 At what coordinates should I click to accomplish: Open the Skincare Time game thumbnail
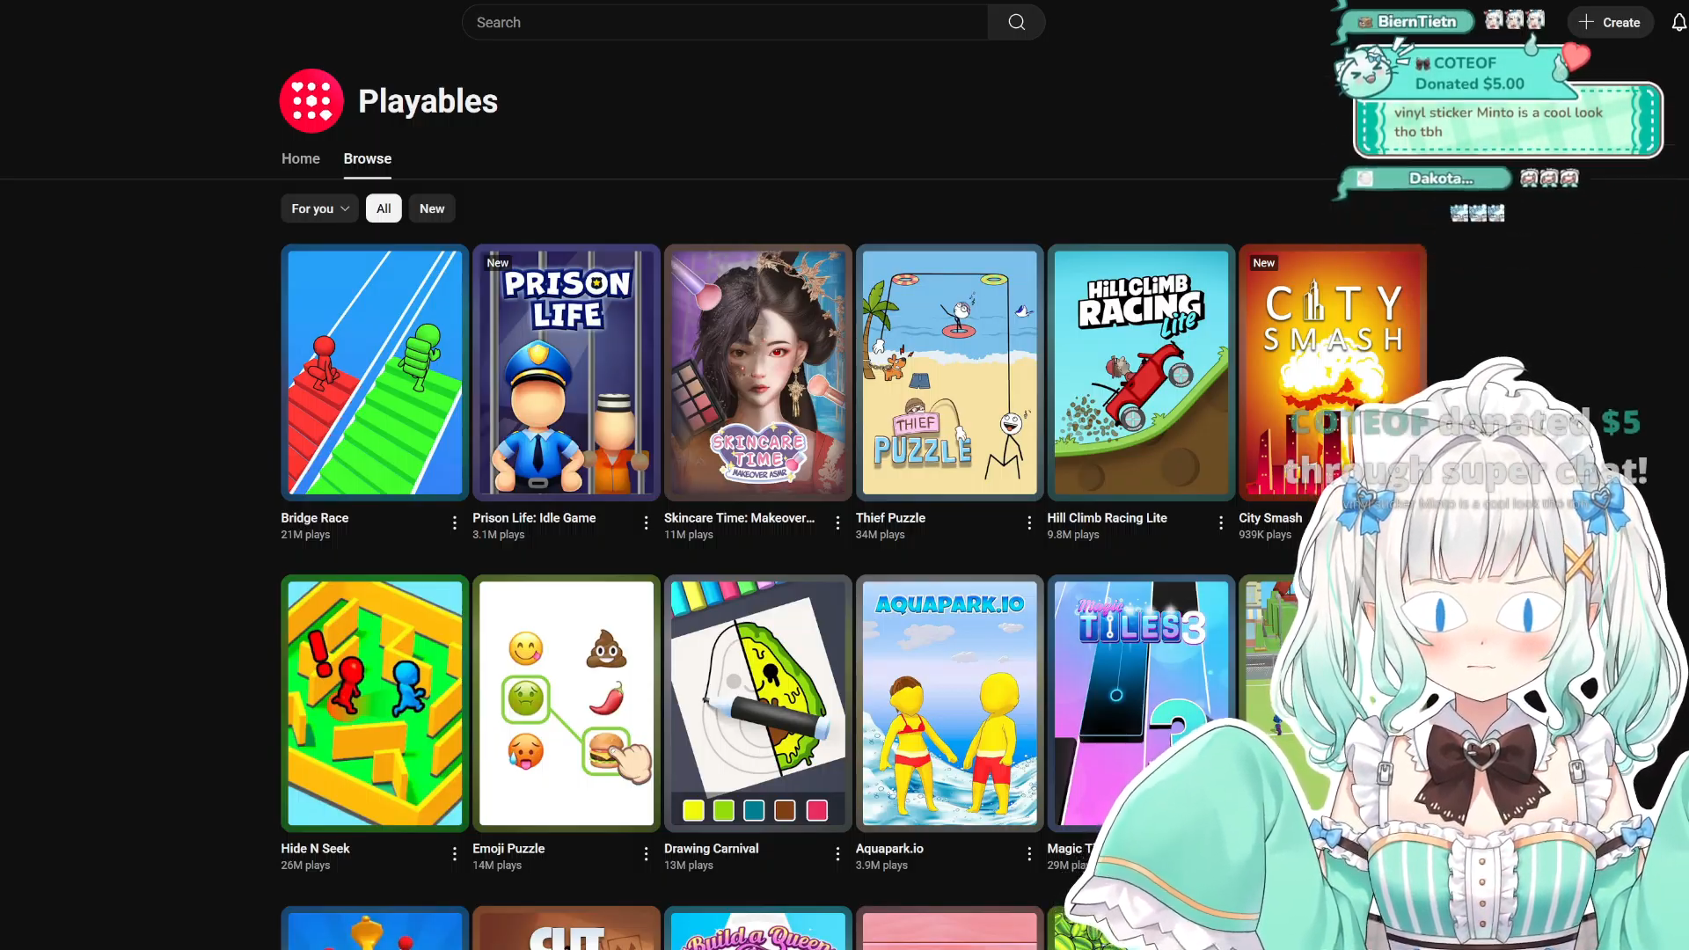coord(758,373)
